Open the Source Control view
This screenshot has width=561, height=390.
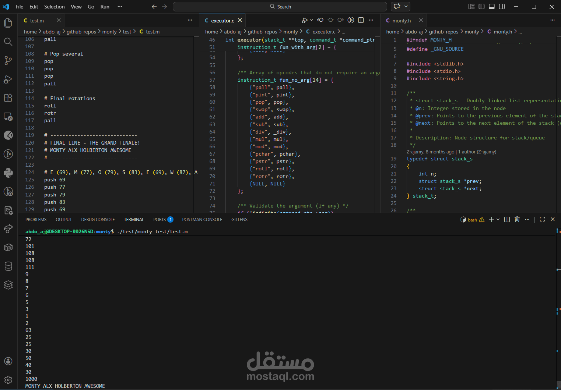coord(8,60)
